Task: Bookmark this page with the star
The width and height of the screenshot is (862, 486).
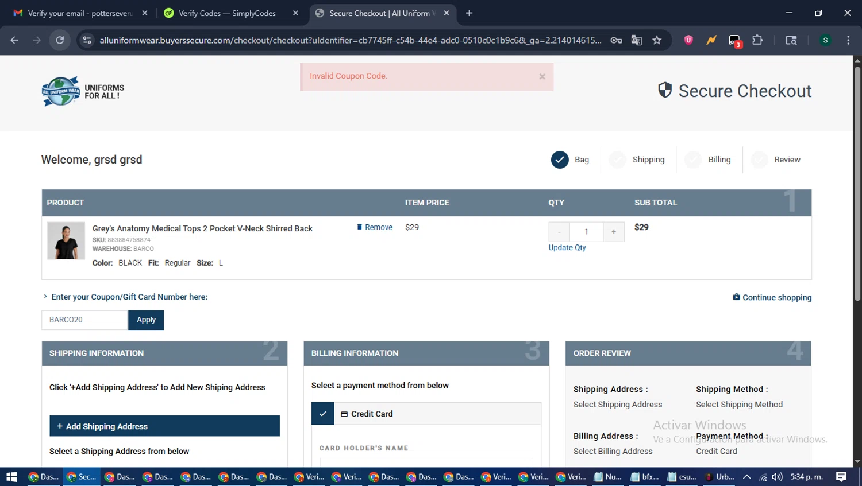Action: (657, 40)
